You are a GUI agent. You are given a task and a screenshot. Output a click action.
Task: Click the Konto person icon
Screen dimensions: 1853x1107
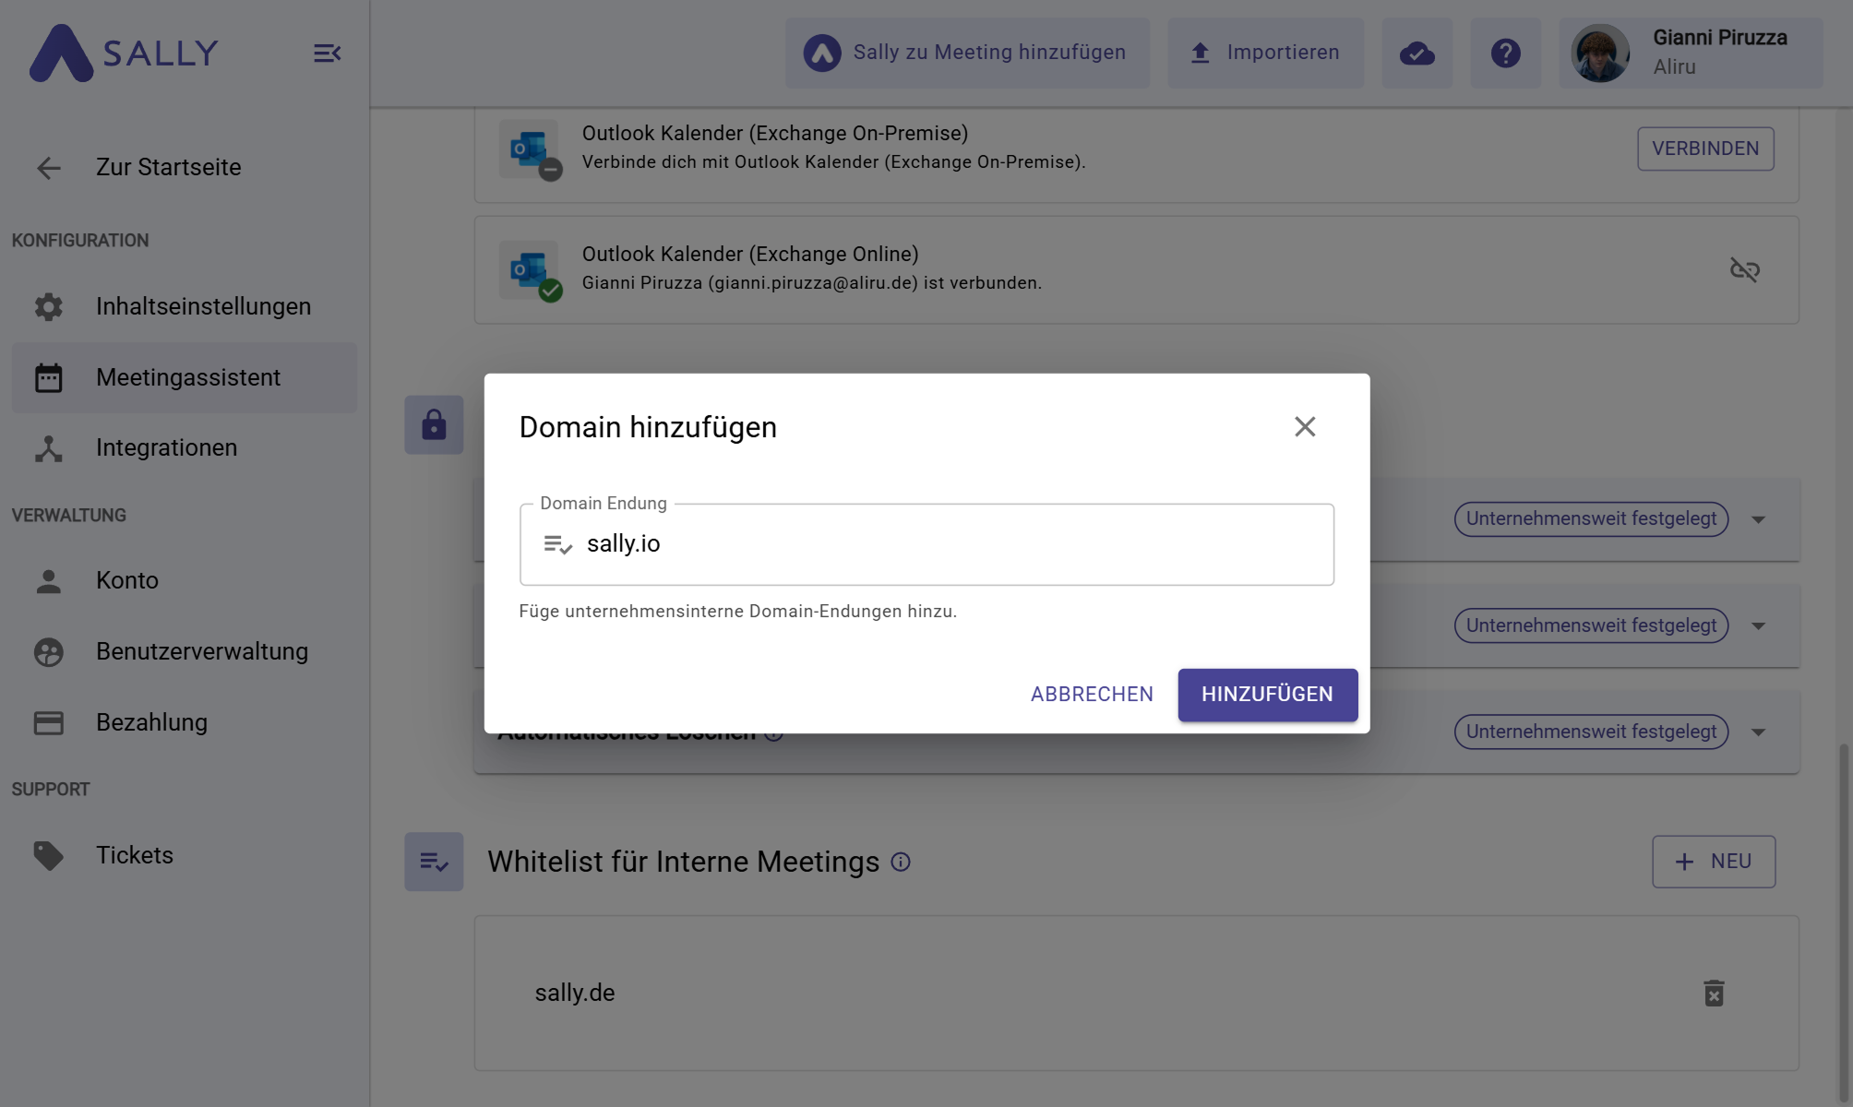coord(48,581)
